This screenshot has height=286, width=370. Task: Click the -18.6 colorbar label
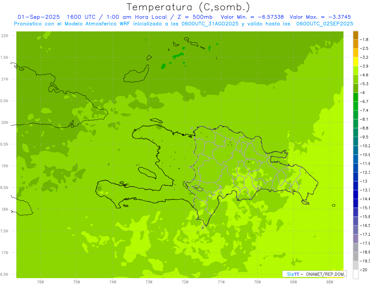pos(365,252)
